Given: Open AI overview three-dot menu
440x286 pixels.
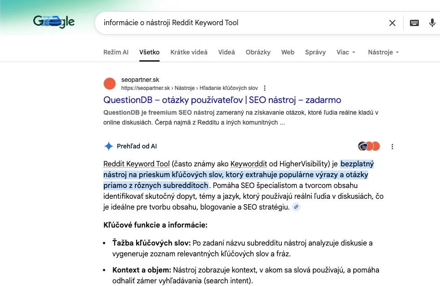Looking at the screenshot, I should point(392,147).
